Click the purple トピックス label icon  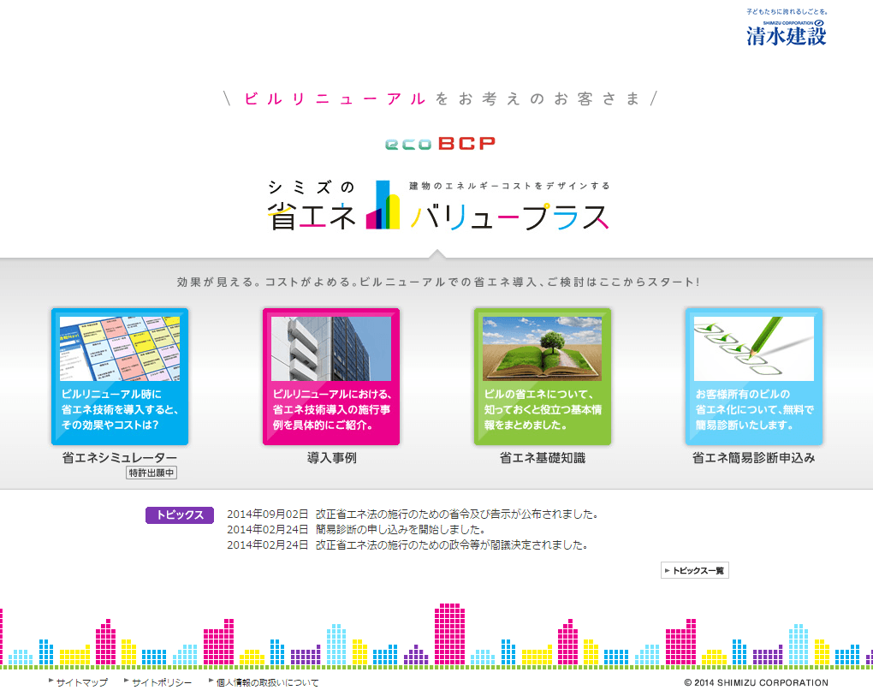pos(179,515)
